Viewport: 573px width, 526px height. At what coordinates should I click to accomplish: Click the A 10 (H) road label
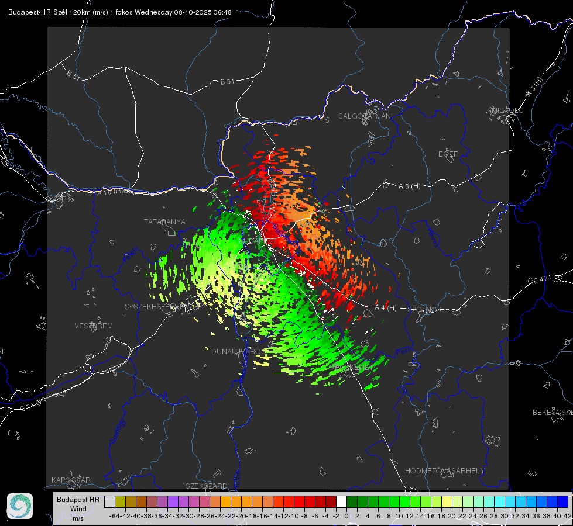(111, 191)
